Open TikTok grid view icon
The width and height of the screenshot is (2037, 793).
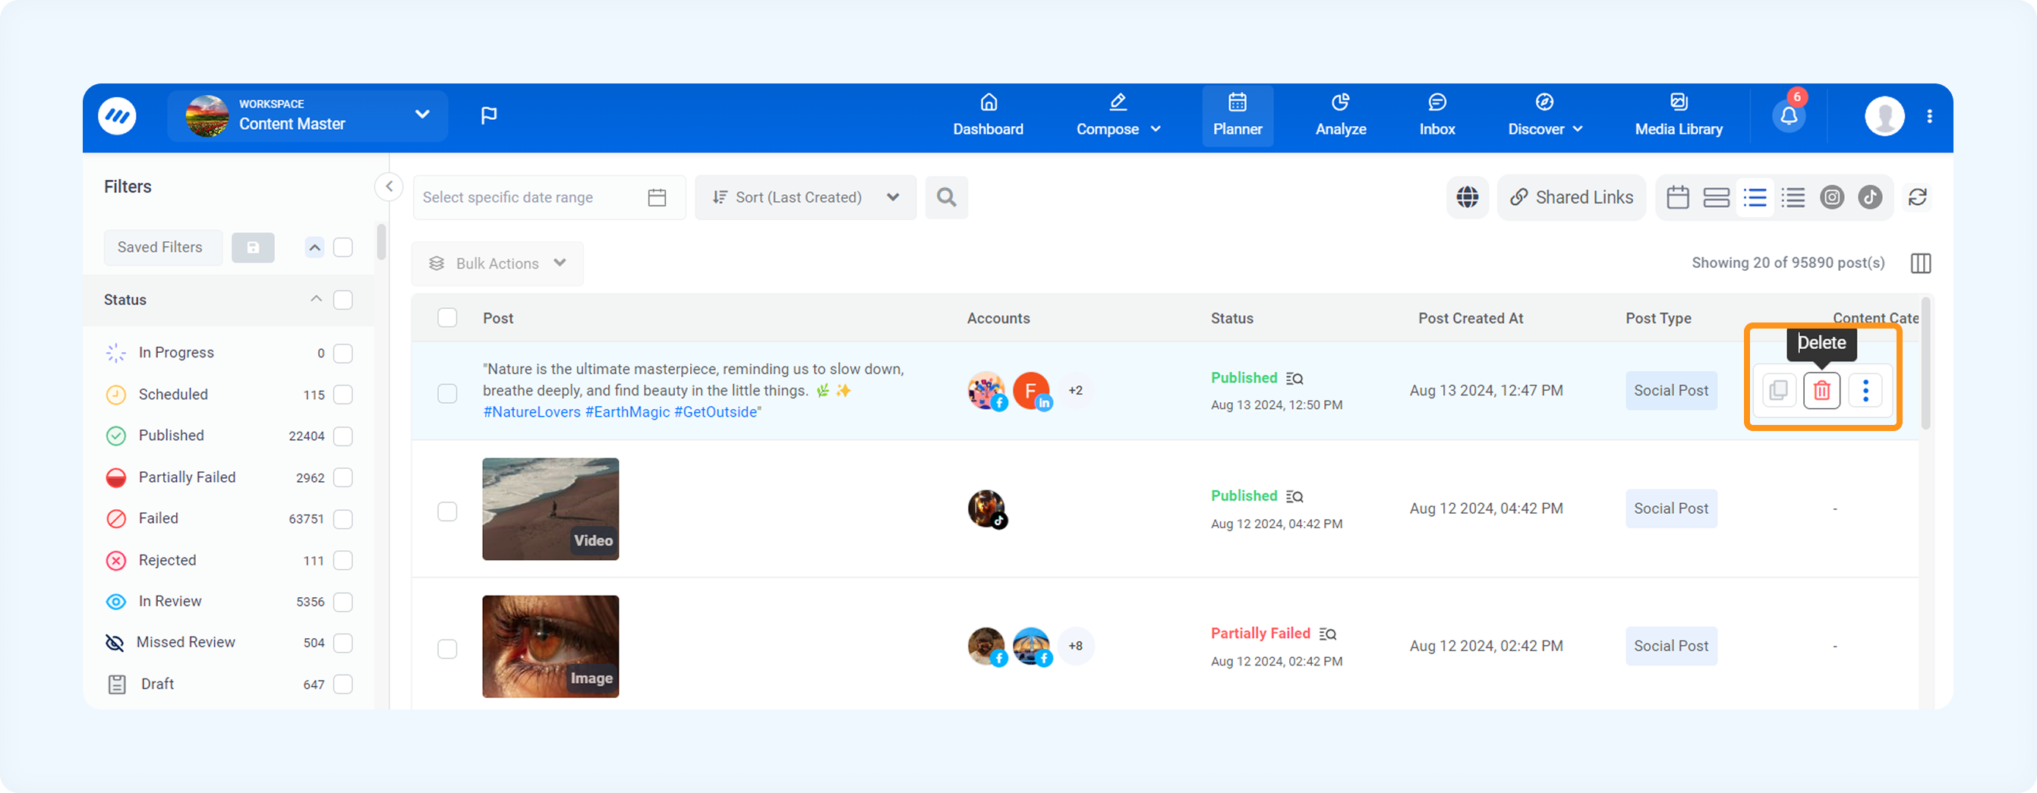click(x=1870, y=197)
